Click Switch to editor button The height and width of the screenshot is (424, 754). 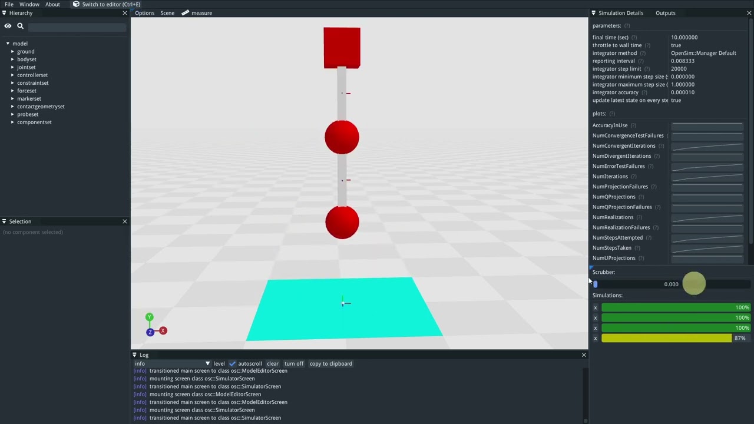tap(106, 4)
